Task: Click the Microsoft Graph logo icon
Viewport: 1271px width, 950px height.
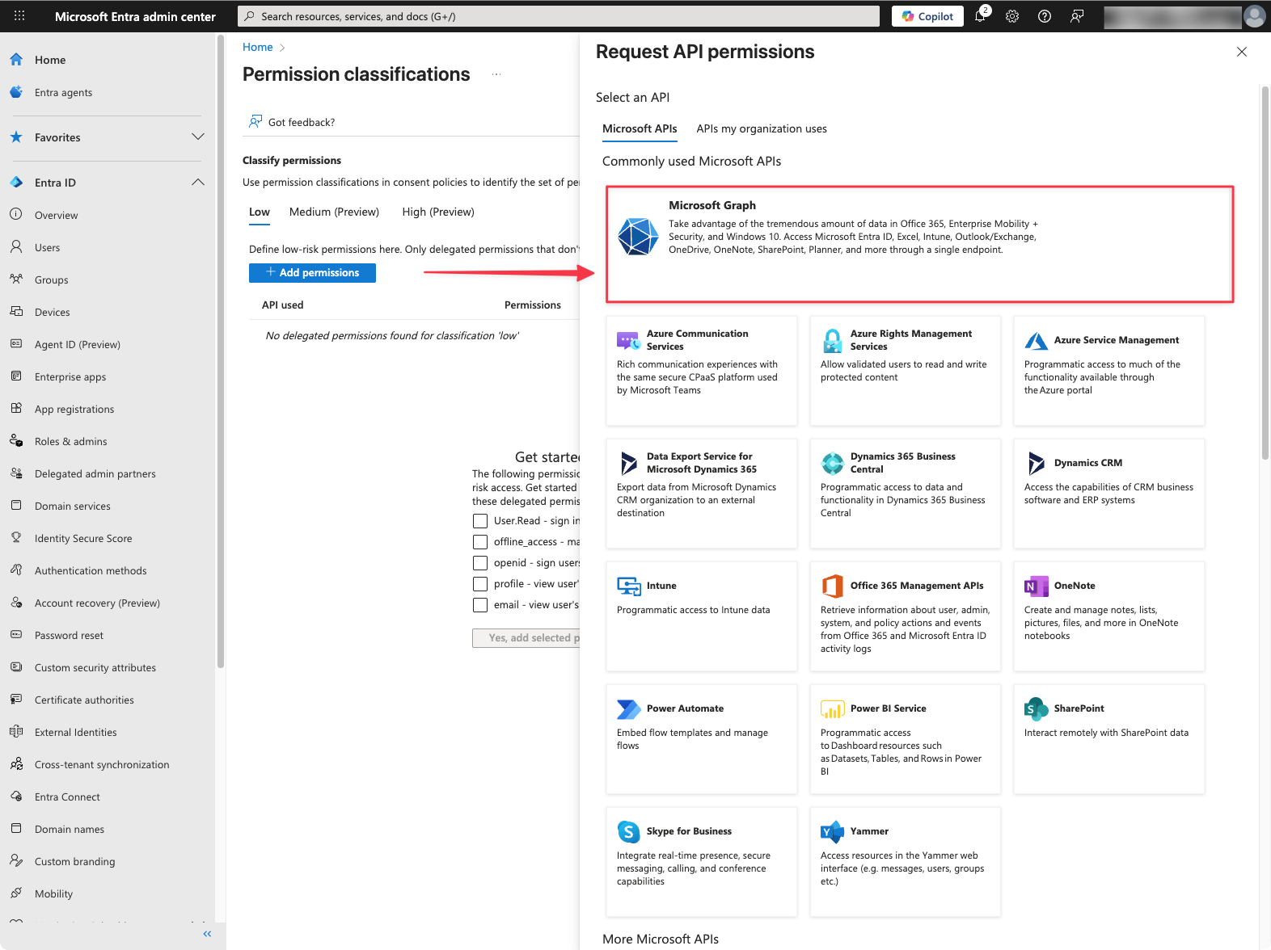Action: click(638, 237)
